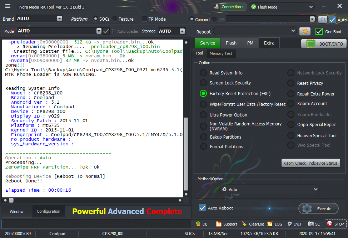348x238 pixels.
Task: Click the refresh ports icon
Action: 323,20
